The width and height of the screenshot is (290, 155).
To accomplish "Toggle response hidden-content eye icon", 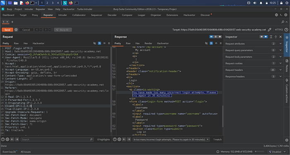I will [206, 43].
